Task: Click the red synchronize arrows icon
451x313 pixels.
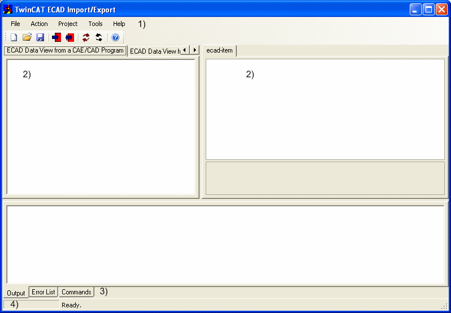Action: [x=86, y=37]
